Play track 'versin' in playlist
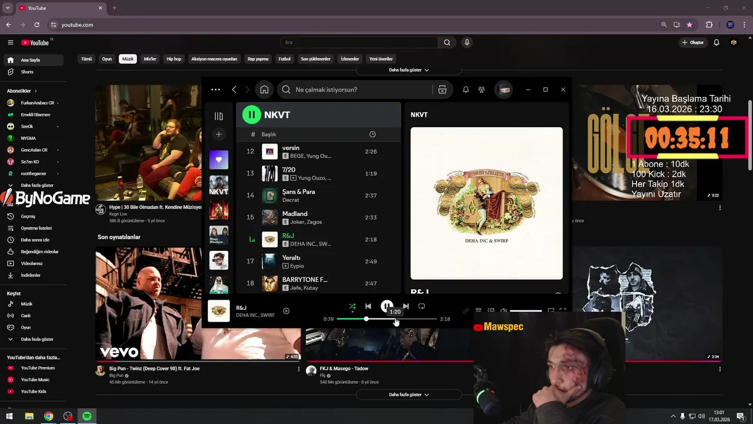 (318, 151)
